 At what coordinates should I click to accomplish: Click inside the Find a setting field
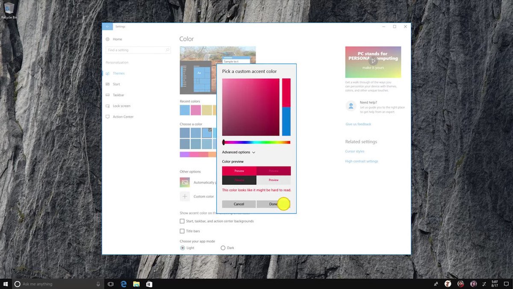coord(138,50)
